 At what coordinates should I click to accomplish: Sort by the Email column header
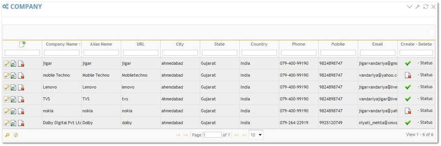377,44
